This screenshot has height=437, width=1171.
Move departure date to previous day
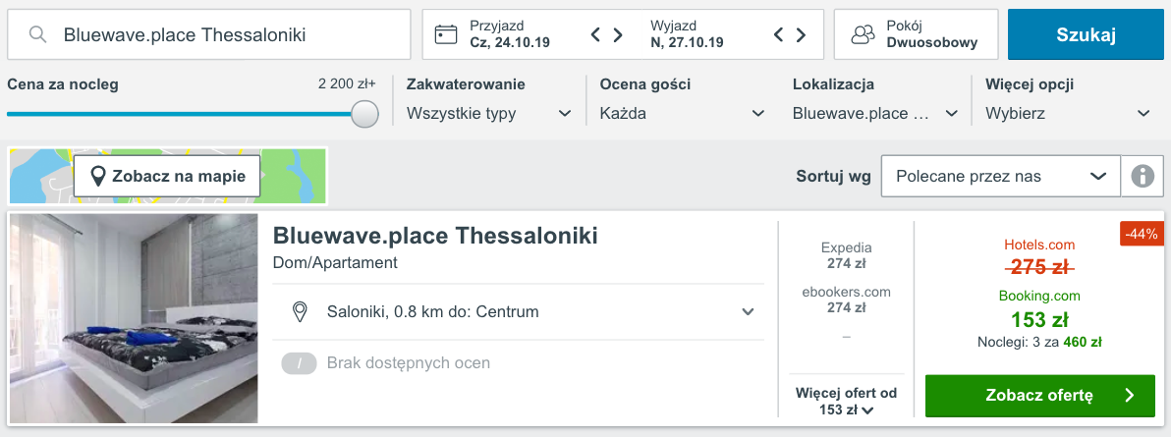778,34
